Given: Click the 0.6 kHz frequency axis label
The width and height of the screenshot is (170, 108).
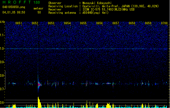Looking at the screenshot, I should [x=2, y=103].
